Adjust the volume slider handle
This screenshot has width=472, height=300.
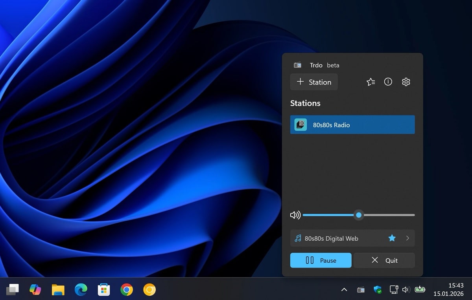(x=358, y=215)
